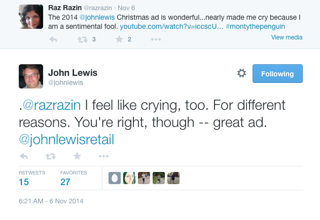Open the @johnlewisretail mention
This screenshot has height=220, width=320.
pos(67,138)
